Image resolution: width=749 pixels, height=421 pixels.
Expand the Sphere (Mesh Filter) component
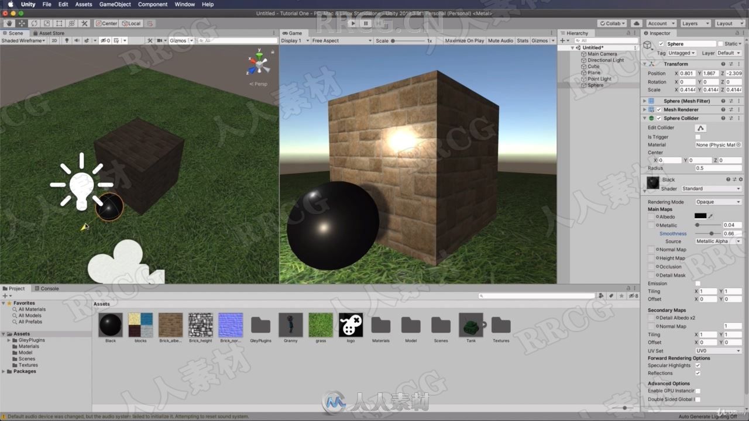(x=645, y=101)
